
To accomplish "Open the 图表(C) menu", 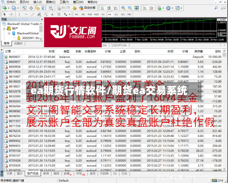I will pyautogui.click(x=51, y=2).
